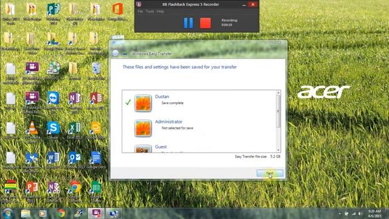Click the volume icon in system tray

[x=360, y=214]
